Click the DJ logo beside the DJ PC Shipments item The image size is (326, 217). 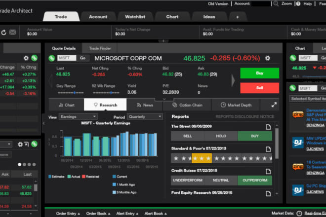(298, 190)
